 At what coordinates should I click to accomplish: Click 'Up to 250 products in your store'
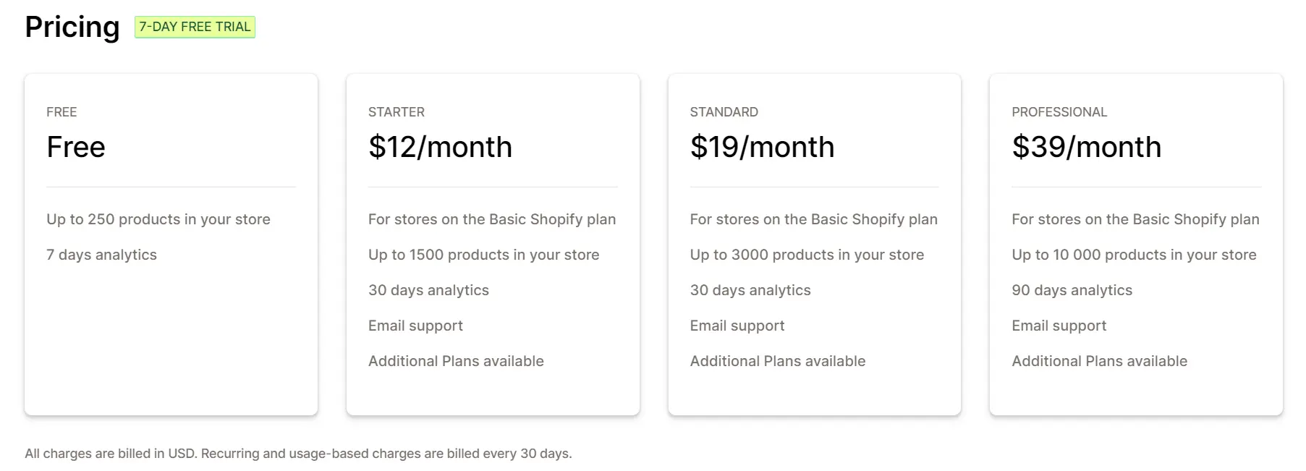(158, 219)
